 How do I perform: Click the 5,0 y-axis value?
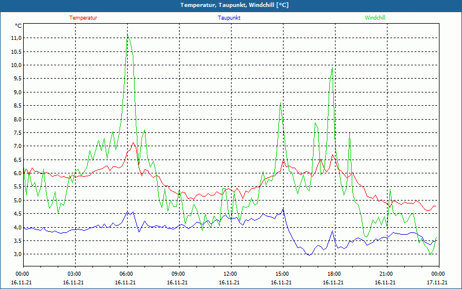pos(17,200)
